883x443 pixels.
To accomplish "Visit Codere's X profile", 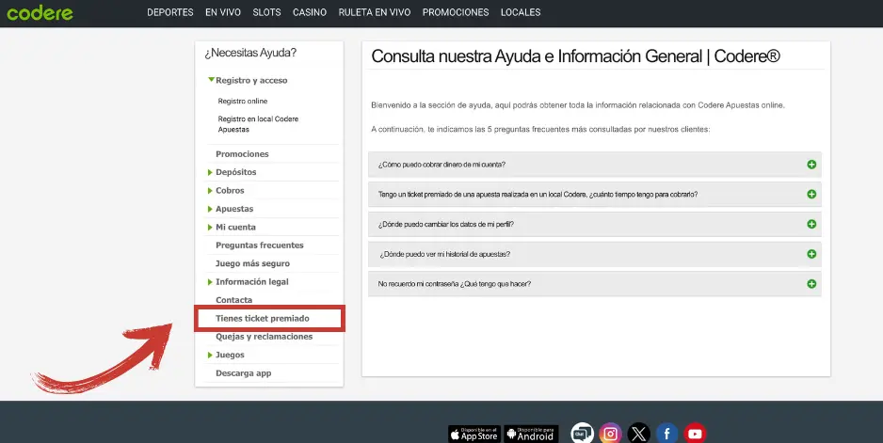I will click(638, 434).
